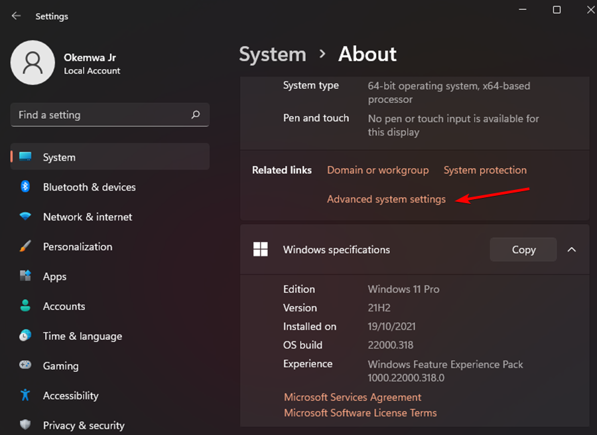The height and width of the screenshot is (435, 597).
Task: Click the Accessibility figure icon
Action: [x=25, y=395]
